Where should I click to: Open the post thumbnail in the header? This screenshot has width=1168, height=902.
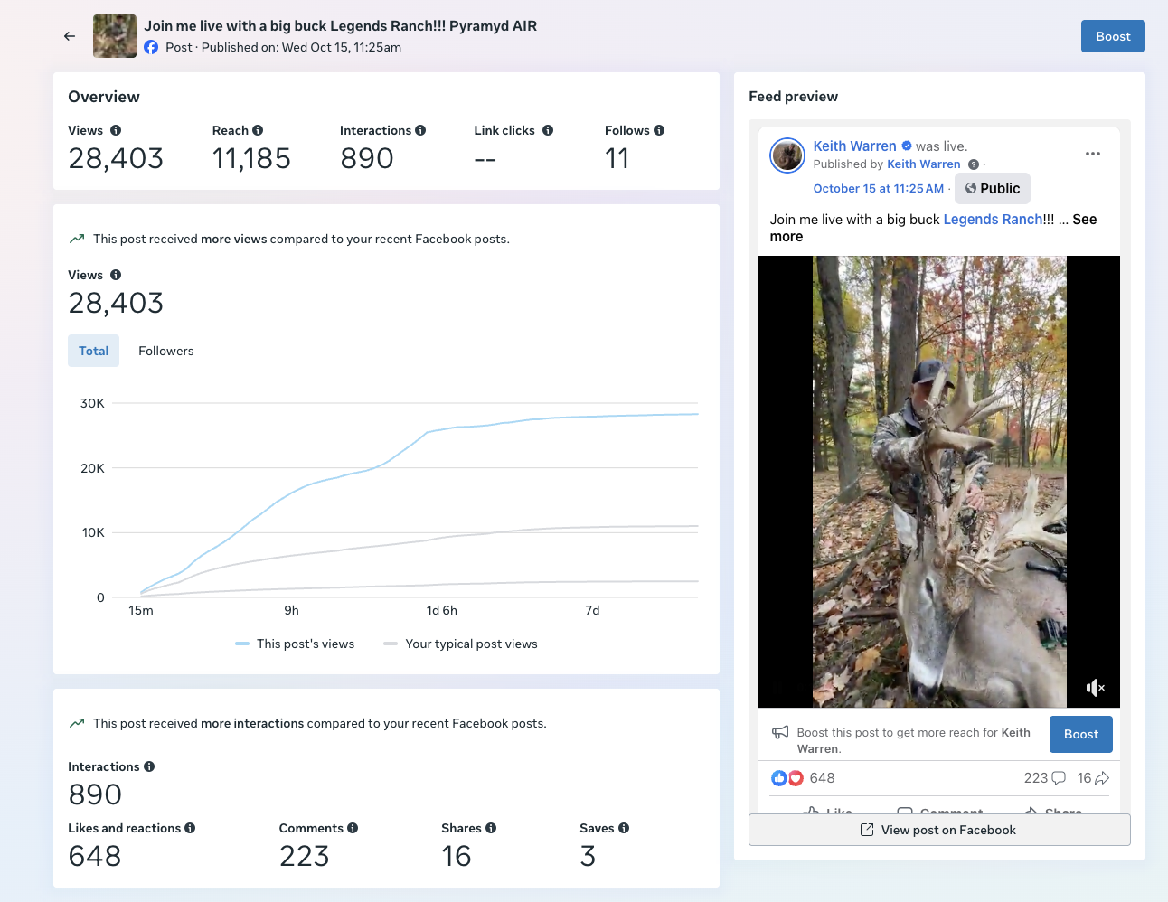115,36
